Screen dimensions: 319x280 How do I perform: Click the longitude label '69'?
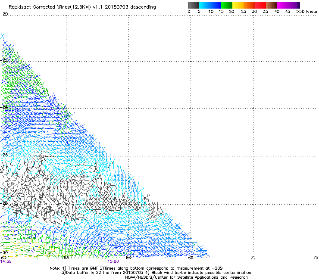pyautogui.click(x=191, y=258)
